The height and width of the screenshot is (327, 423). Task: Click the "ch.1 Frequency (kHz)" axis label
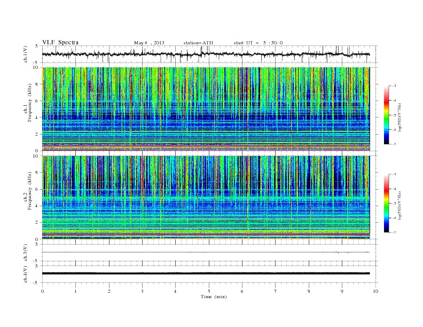click(x=28, y=103)
